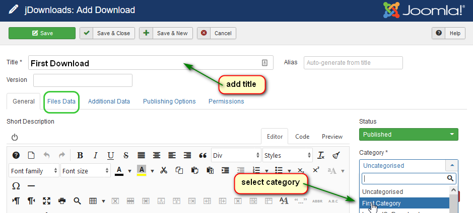Click the green Save button

tap(42, 33)
